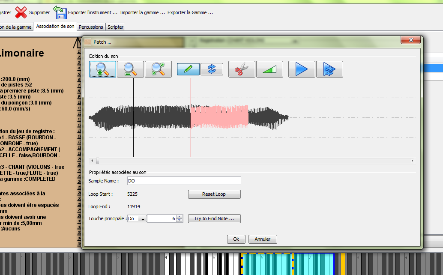This screenshot has width=443, height=275.
Task: Cut the selection with the scissors icon
Action: pyautogui.click(x=241, y=69)
